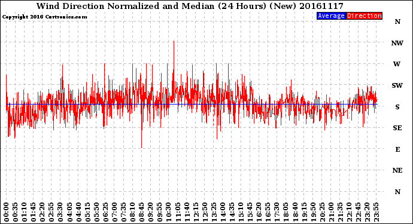413x224 pixels.
Task: Click the NE direction axis label
Action: (x=397, y=171)
